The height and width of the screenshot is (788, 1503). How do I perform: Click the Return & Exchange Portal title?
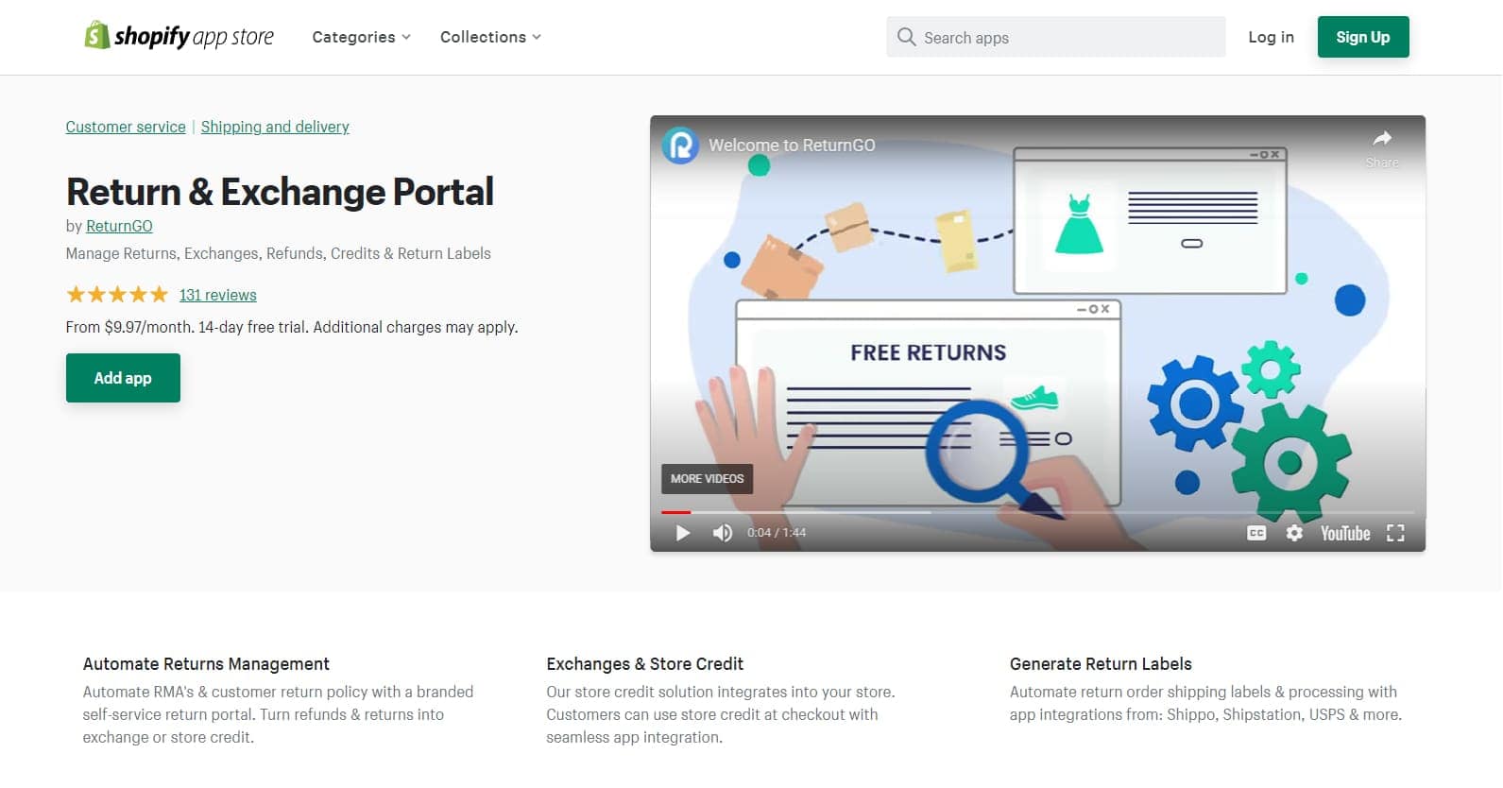tap(280, 192)
